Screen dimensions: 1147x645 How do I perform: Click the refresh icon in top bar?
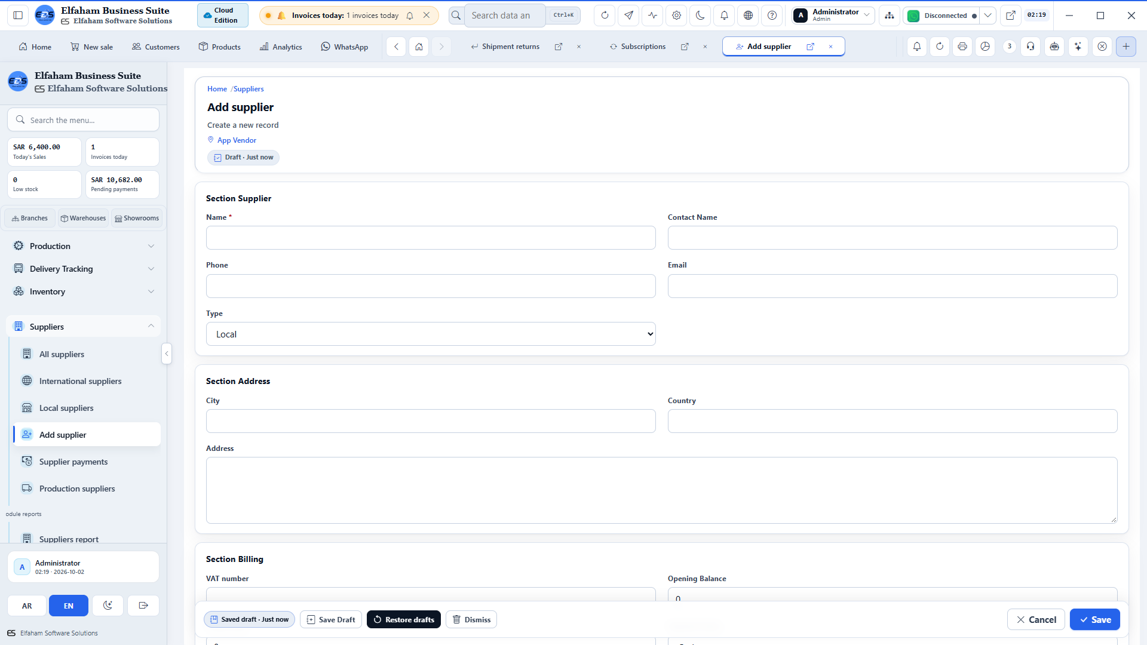(x=605, y=16)
